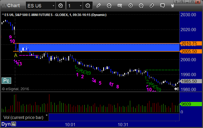Click the magenta 5 count label
This screenshot has width=203, height=128.
click(x=100, y=83)
